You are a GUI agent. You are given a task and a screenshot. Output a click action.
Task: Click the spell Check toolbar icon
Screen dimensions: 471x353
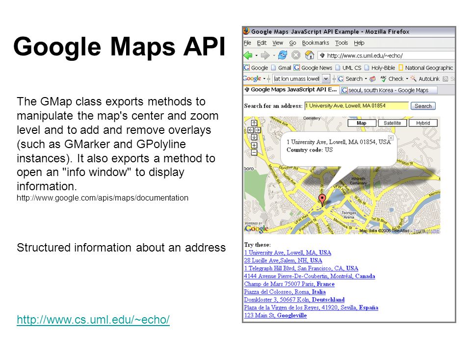tap(392, 79)
